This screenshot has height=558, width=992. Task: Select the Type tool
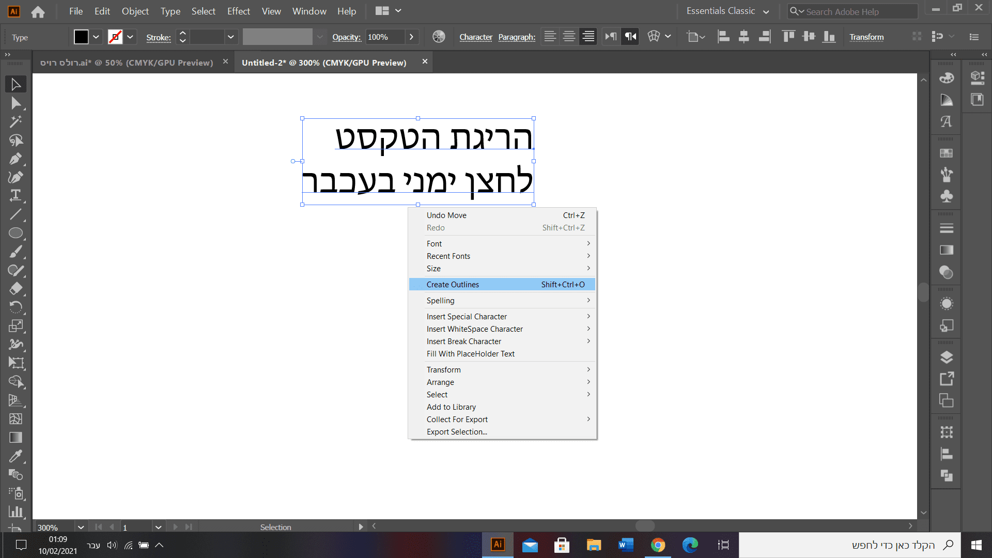click(x=16, y=195)
